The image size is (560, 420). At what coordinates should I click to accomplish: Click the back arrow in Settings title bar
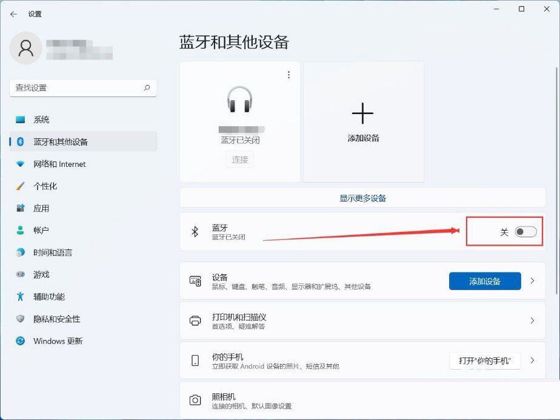[13, 14]
